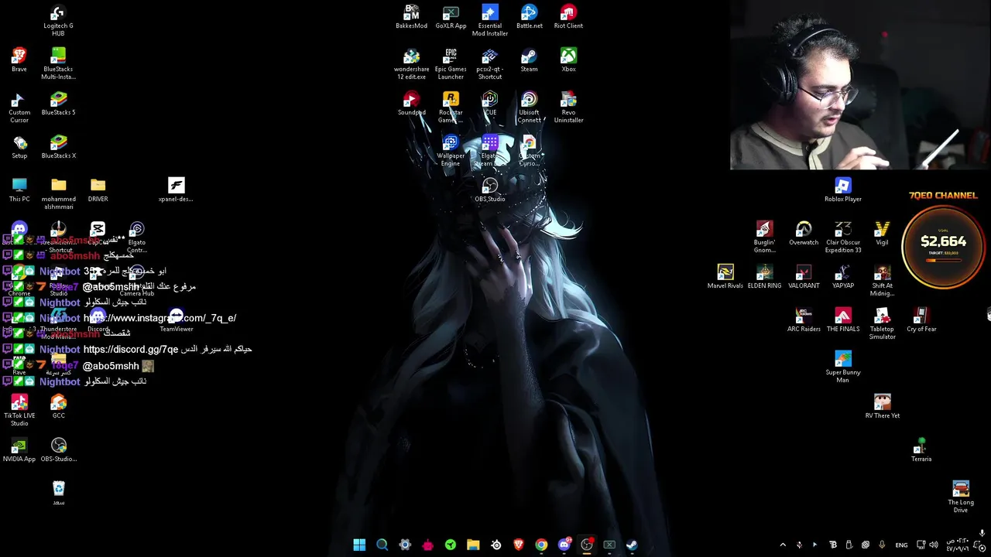Viewport: 991px width, 557px height.
Task: Launch ARC Raiders desktop icon
Action: coord(804,320)
